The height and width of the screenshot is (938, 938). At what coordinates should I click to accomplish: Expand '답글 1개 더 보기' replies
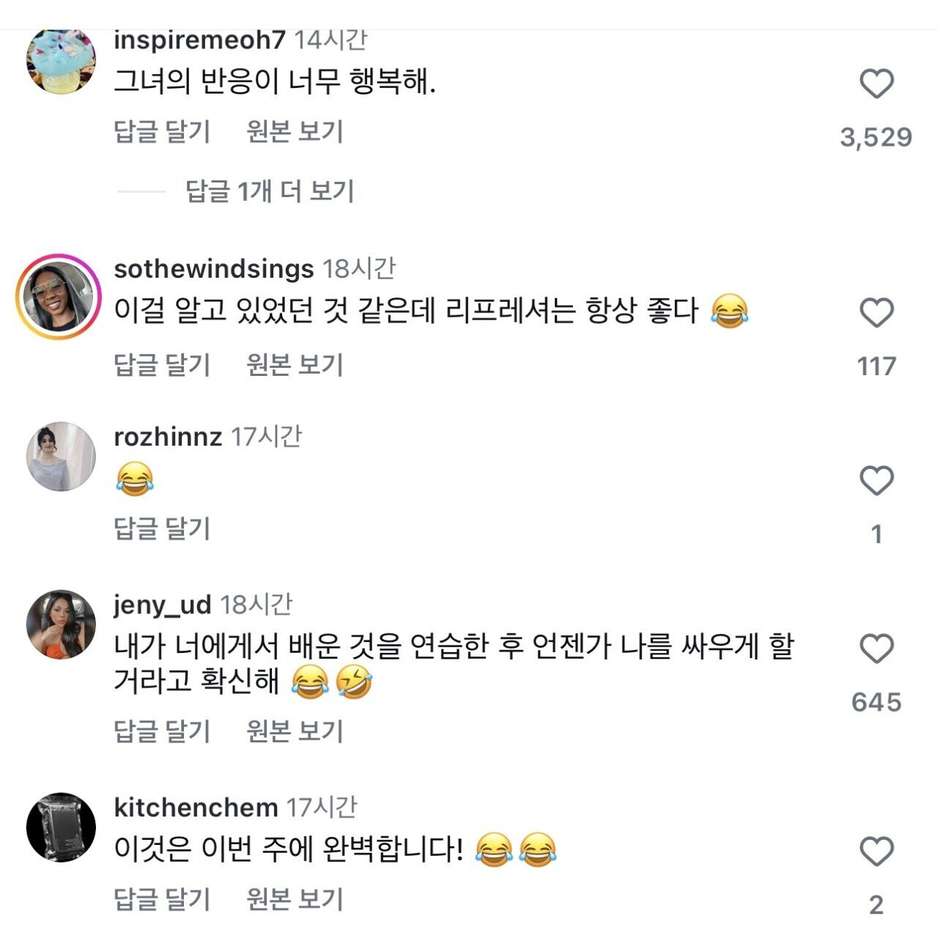270,191
